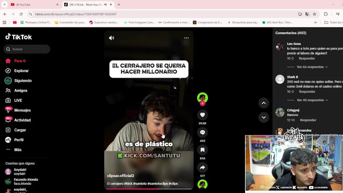Open a new browser tab
343x193 pixels.
click(x=119, y=5)
